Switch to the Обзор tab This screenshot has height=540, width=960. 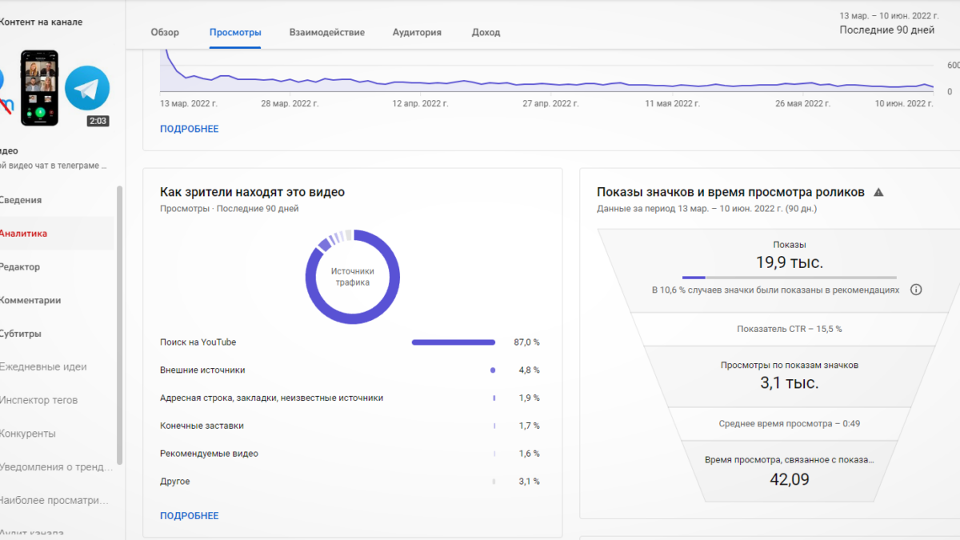[x=165, y=33]
